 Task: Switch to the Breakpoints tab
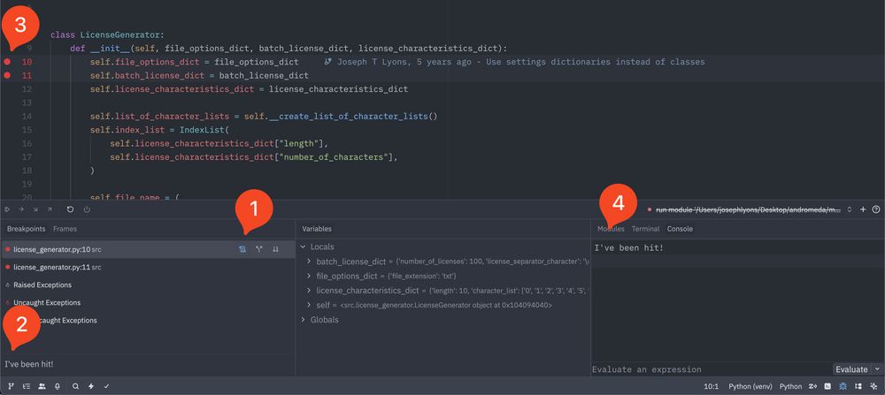pyautogui.click(x=26, y=229)
